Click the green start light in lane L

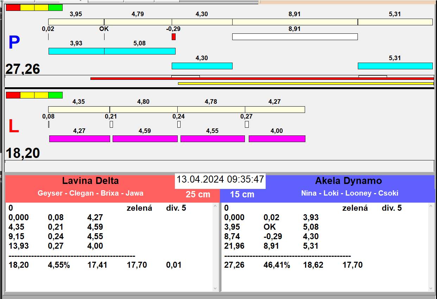pos(55,95)
